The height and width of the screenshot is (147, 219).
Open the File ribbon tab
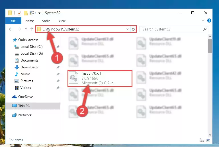[x=13, y=21]
